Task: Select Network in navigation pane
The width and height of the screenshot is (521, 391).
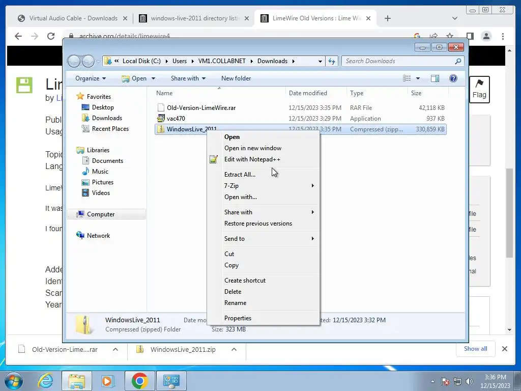Action: [98, 236]
